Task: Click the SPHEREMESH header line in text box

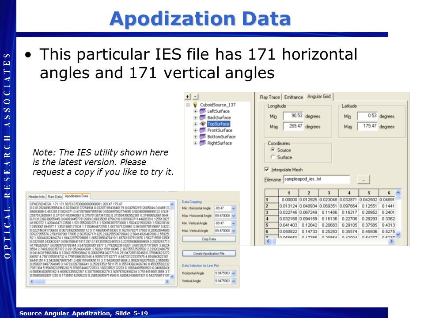Action: click(76, 204)
